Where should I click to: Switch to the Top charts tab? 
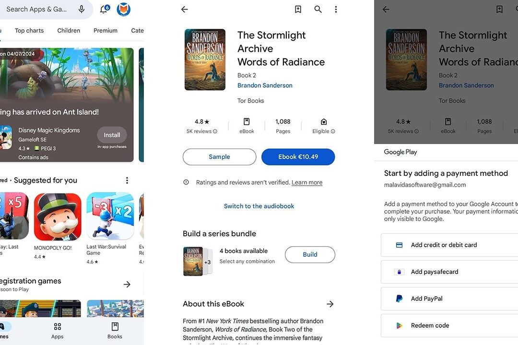pos(29,30)
